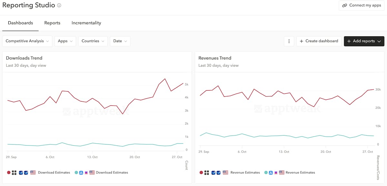Click the link icon in Connect my apps
Image resolution: width=387 pixels, height=186 pixels.
click(x=344, y=5)
